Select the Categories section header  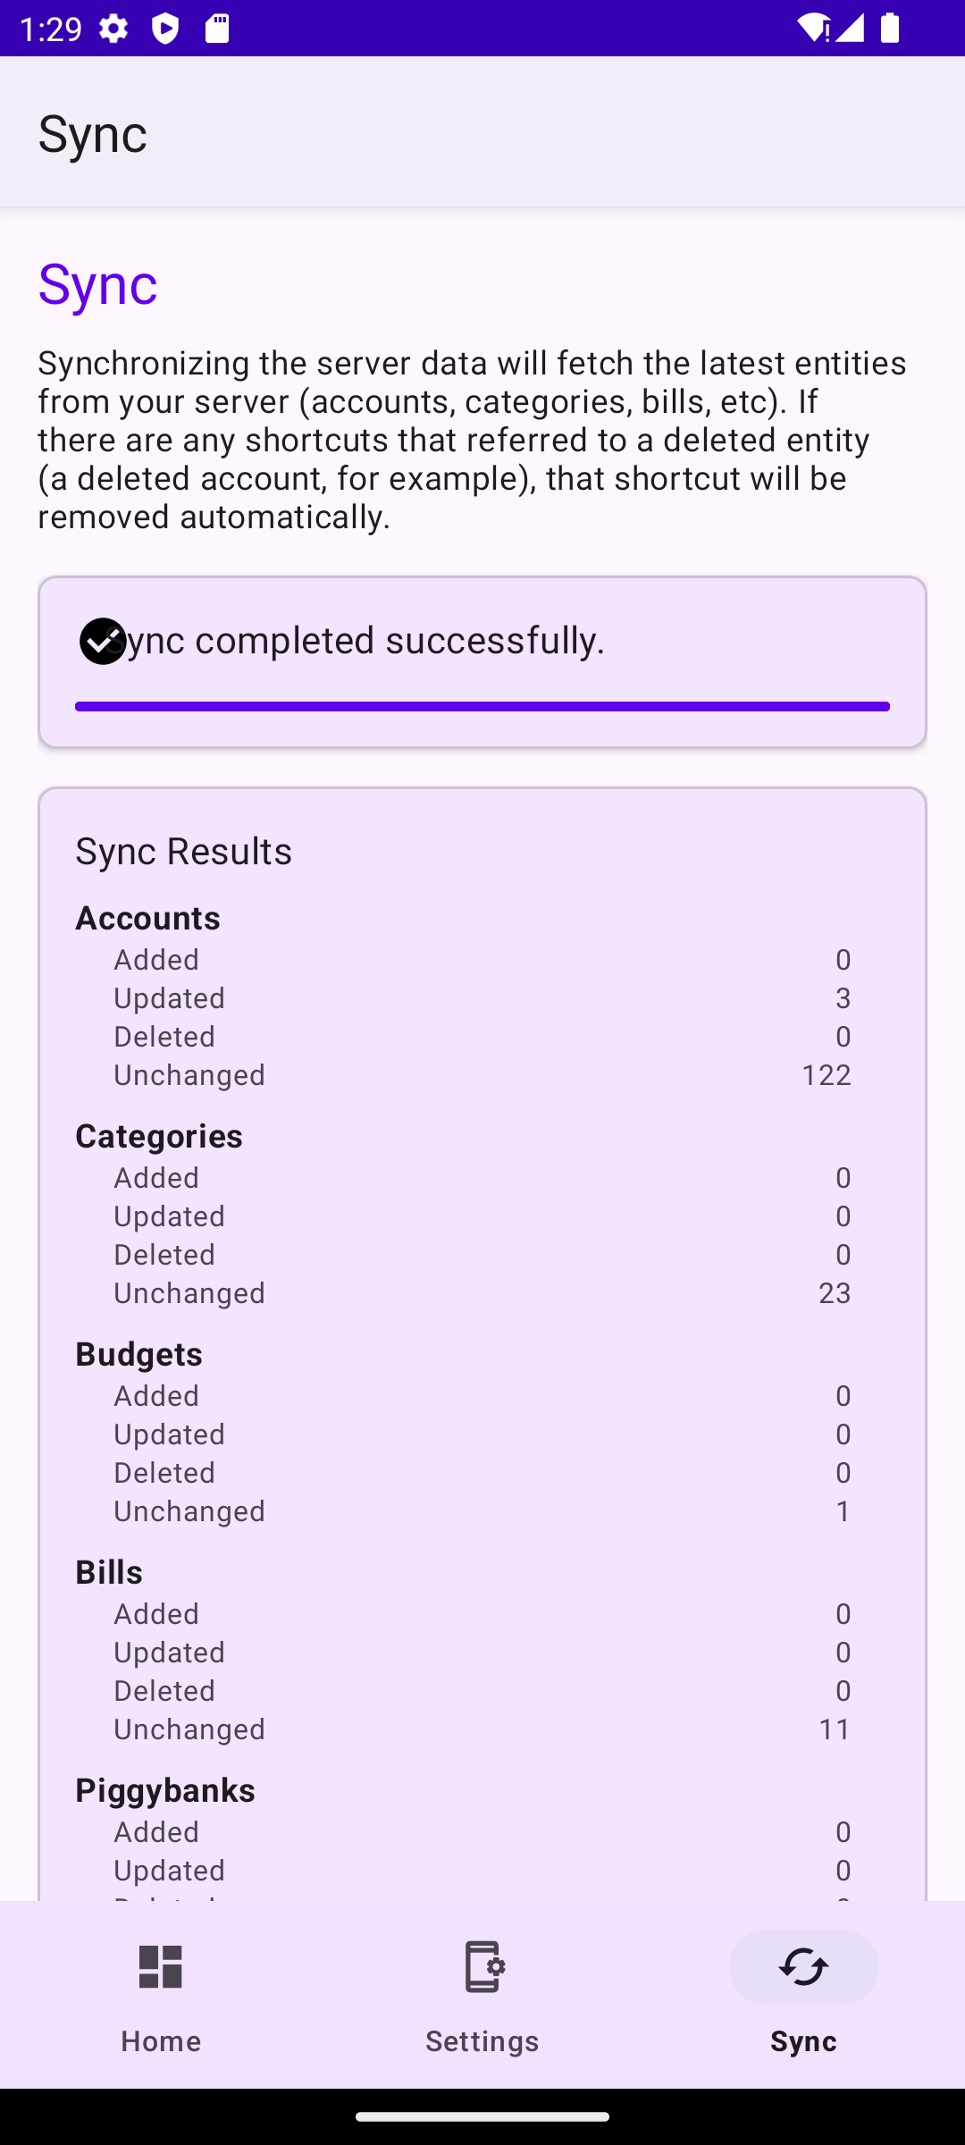[x=159, y=1136]
